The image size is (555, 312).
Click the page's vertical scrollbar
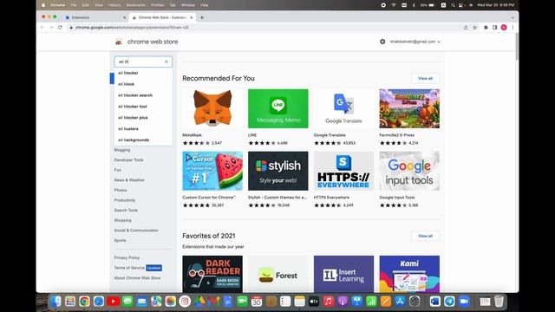pyautogui.click(x=517, y=47)
